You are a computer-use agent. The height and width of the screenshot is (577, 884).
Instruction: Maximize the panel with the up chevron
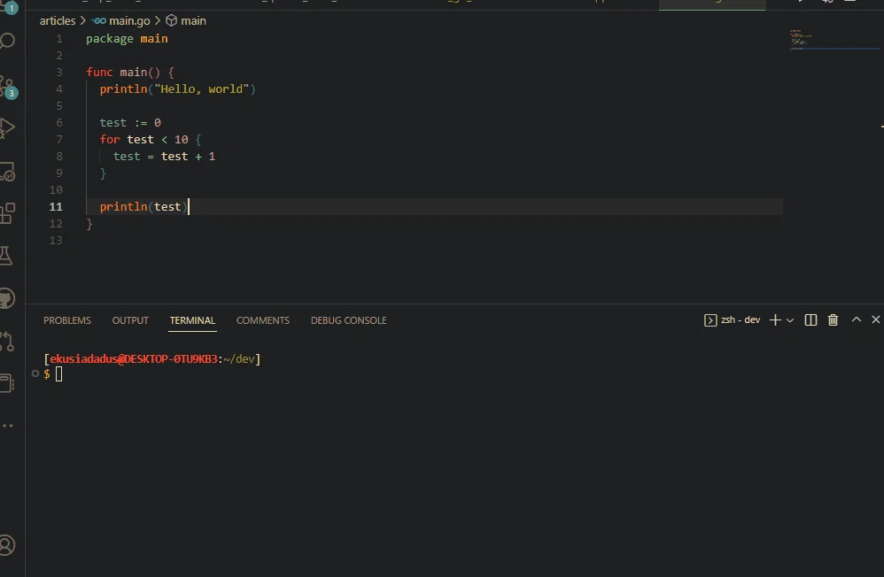point(857,319)
